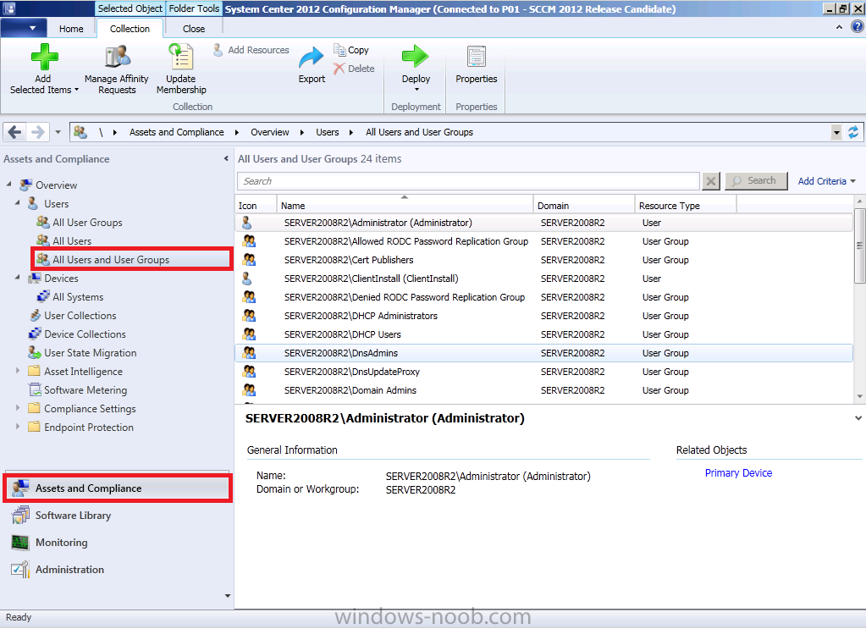Sort by the Name column header
Viewport: 866px width, 629px height.
pyautogui.click(x=405, y=206)
